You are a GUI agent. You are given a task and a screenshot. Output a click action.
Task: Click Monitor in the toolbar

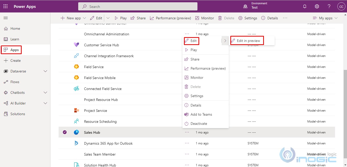pyautogui.click(x=205, y=18)
